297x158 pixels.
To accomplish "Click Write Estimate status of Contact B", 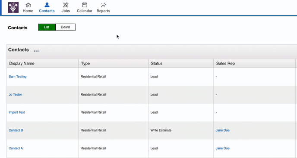I will click(x=161, y=130).
